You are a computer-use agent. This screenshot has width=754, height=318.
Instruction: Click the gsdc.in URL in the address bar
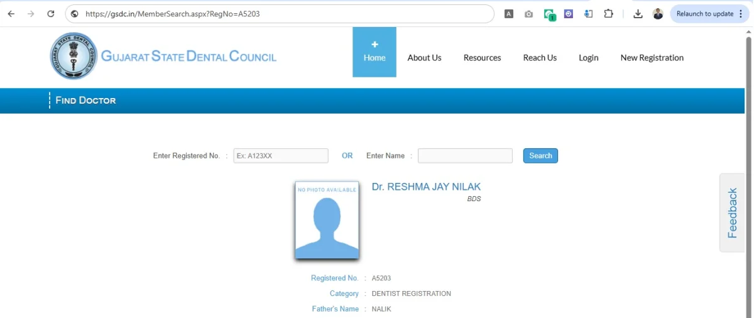[172, 14]
